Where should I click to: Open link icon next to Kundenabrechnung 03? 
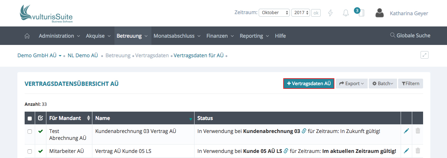point(304,131)
